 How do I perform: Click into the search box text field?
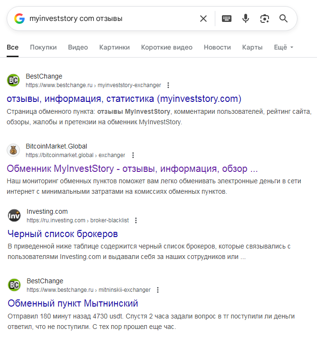(x=109, y=19)
